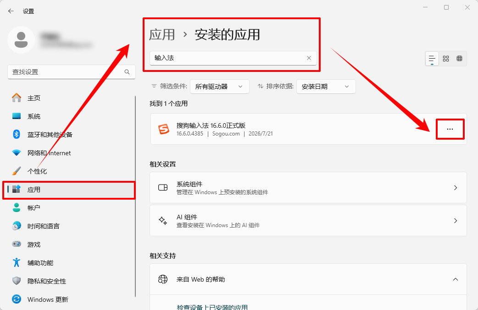Collapse the 来自 Web 的帮助 section
The height and width of the screenshot is (310, 478).
pos(456,279)
